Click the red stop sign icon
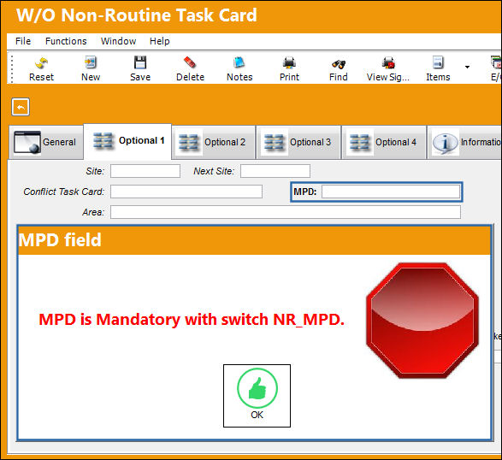502x460 pixels. pyautogui.click(x=422, y=321)
